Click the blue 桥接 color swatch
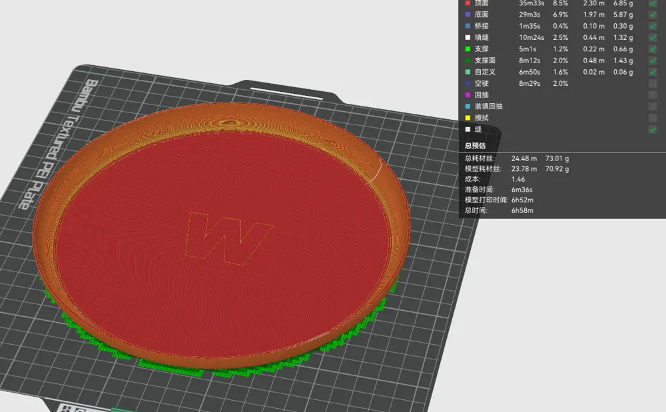Image resolution: width=666 pixels, height=412 pixels. pos(468,26)
